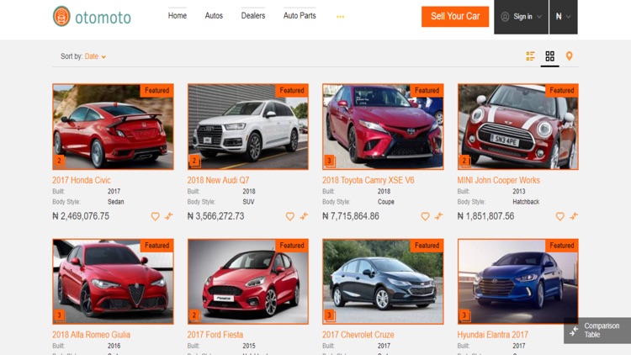
Task: Open the Autos menu item
Action: (x=214, y=16)
